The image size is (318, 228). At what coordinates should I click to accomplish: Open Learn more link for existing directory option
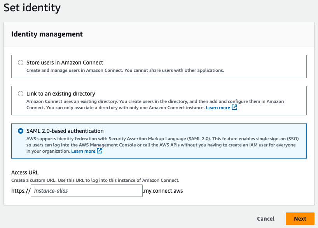[218, 108]
